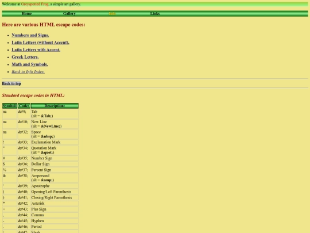
Task: Click the Greyspotted Frog site name
Action: (34, 4)
